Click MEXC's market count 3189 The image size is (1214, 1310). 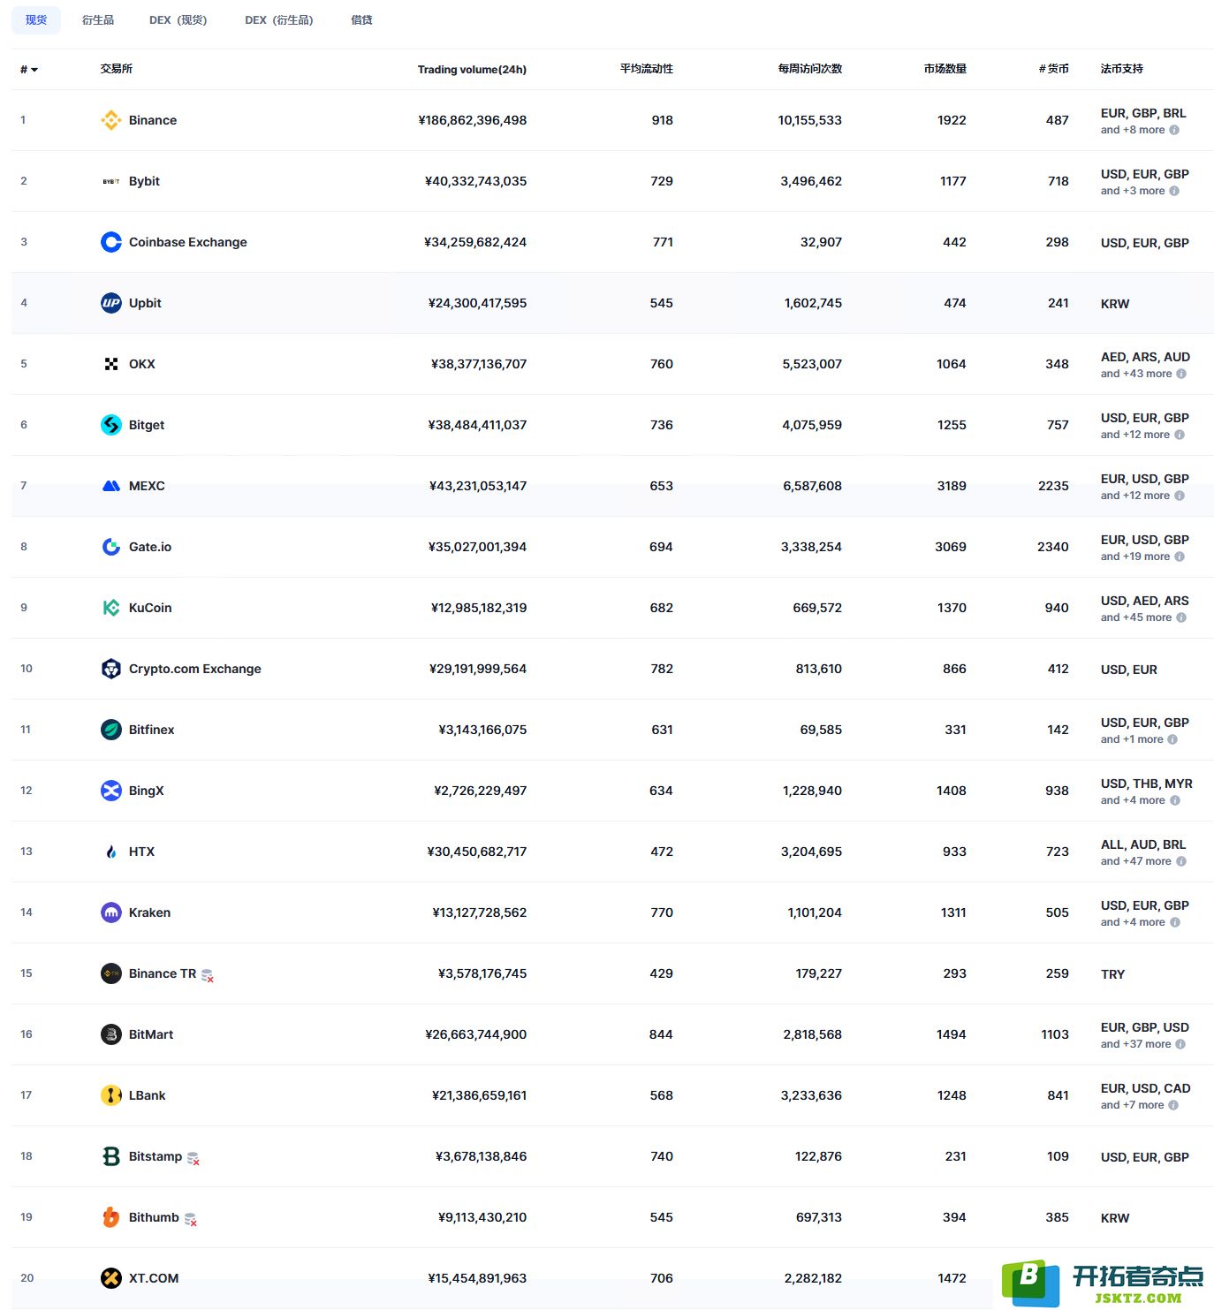pyautogui.click(x=952, y=486)
